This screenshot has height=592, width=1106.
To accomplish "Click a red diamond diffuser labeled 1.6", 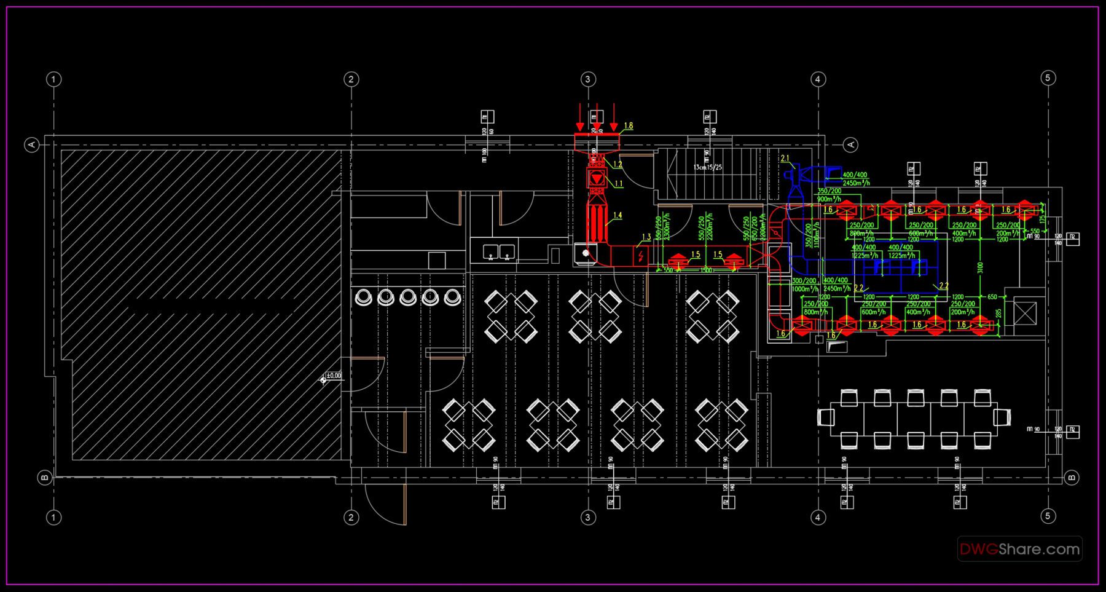I will pos(847,210).
